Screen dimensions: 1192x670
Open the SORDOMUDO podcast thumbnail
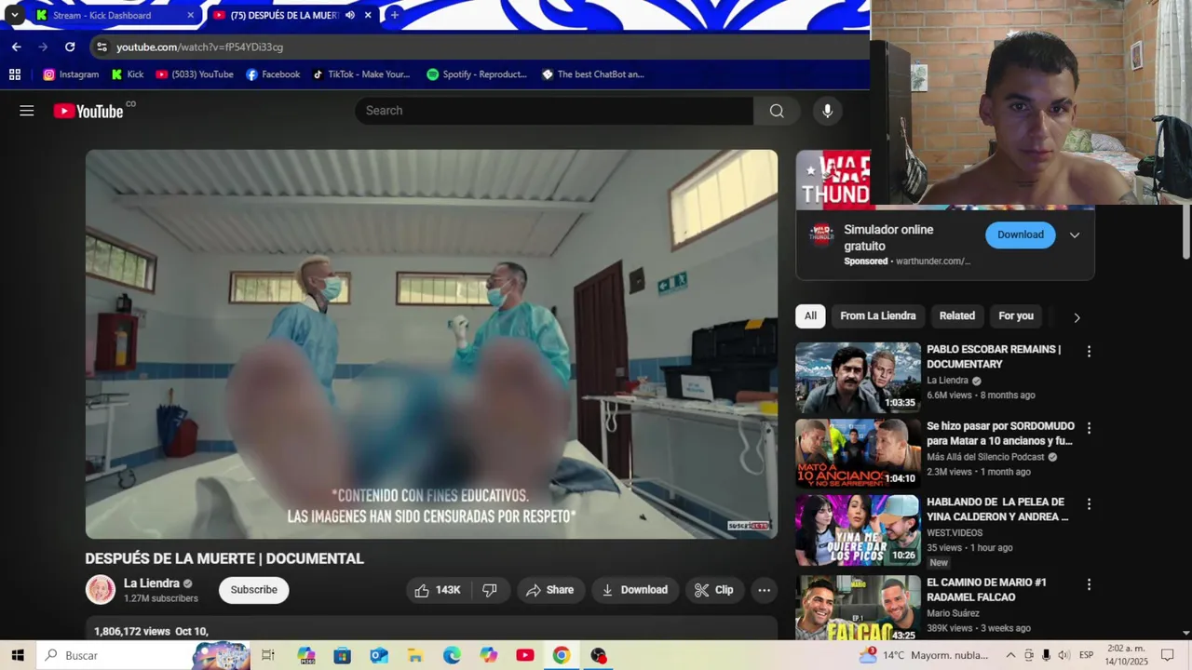click(858, 454)
